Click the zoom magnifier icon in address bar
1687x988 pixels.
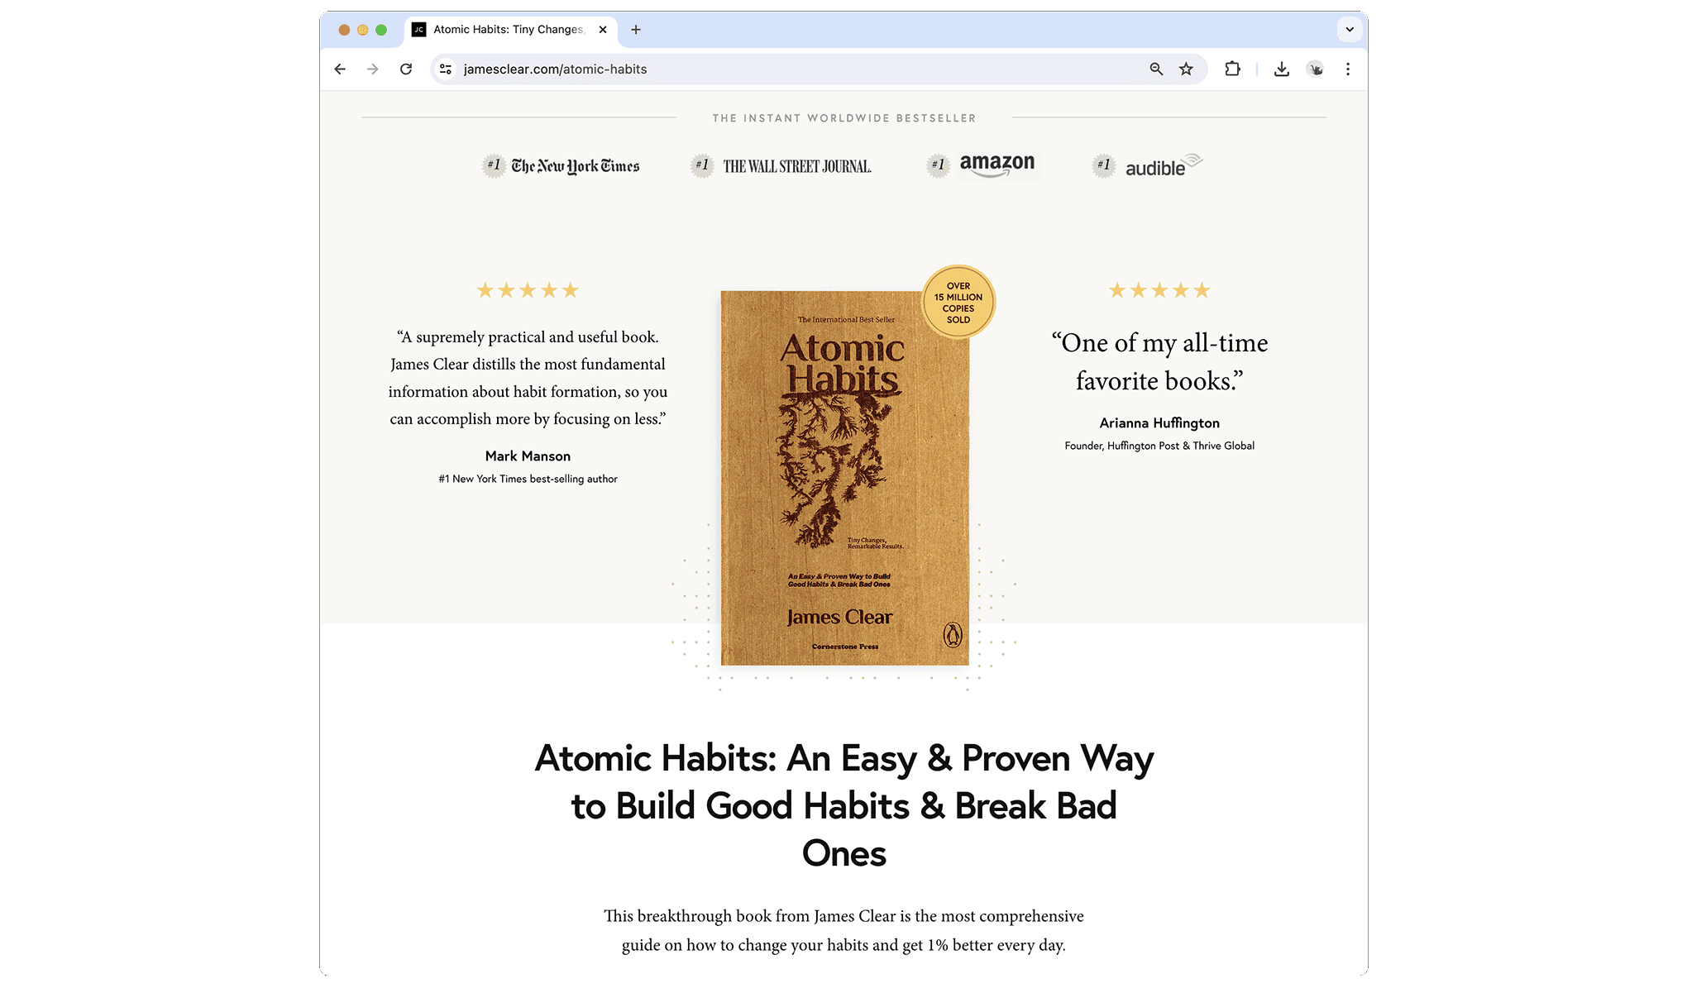(1156, 69)
